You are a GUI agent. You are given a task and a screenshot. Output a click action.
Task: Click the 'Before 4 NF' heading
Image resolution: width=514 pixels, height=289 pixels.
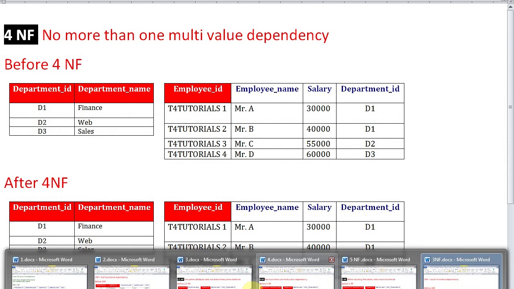tap(43, 64)
